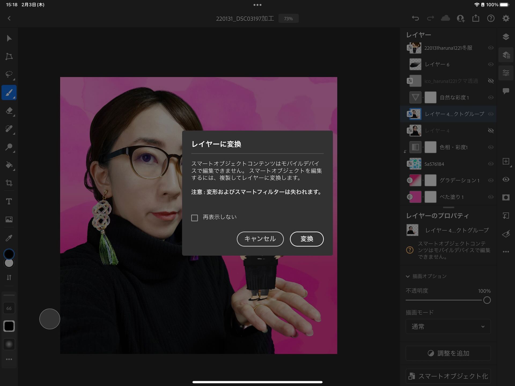This screenshot has height=386, width=515.
Task: Click the 不透明度 slider handle
Action: (x=487, y=300)
